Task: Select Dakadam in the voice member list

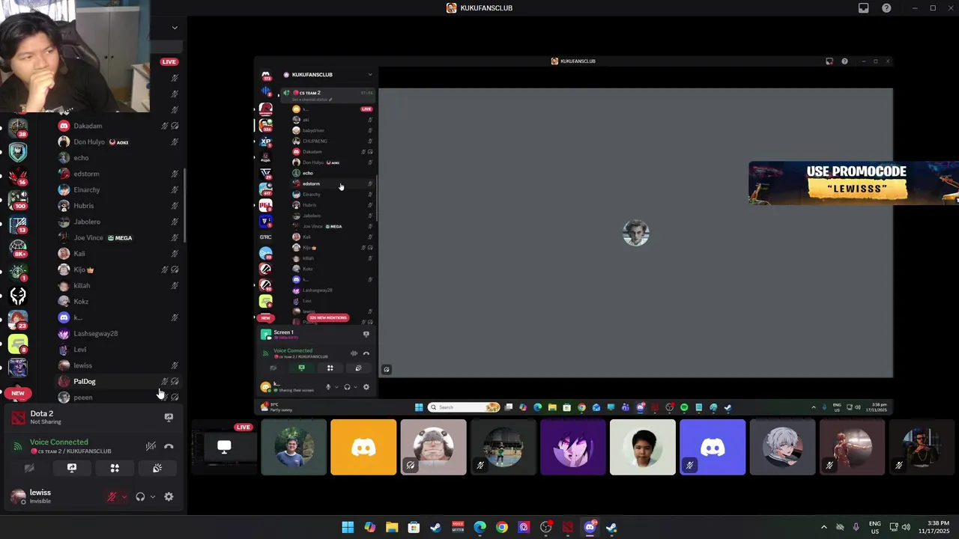Action: click(x=120, y=126)
